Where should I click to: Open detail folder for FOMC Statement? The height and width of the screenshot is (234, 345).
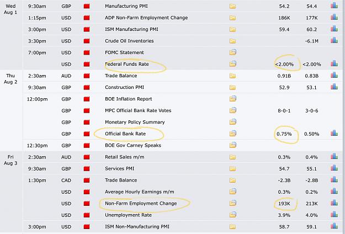tap(232, 52)
